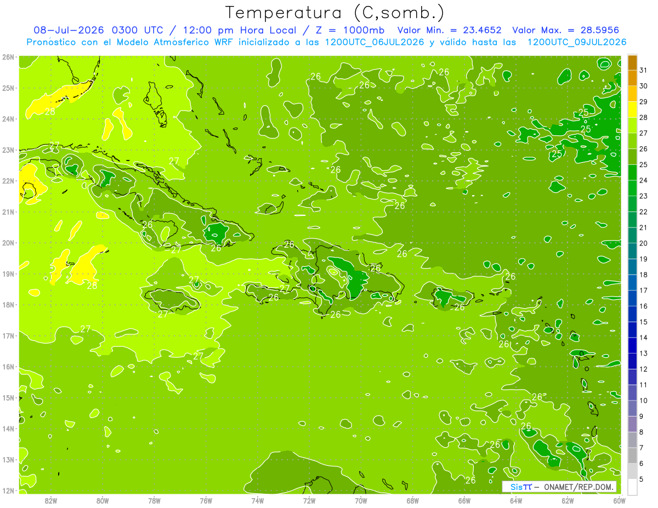Click the 14N latitude axis label
The image size is (658, 508).
[x=8, y=429]
